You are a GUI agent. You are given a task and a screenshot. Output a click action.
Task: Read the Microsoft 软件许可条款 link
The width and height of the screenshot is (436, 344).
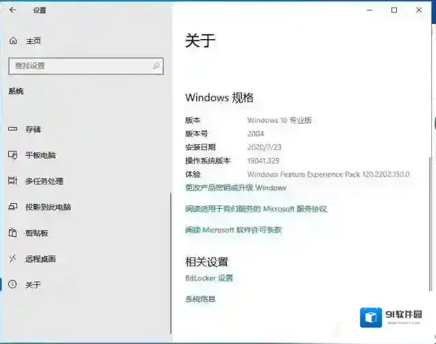[233, 230]
